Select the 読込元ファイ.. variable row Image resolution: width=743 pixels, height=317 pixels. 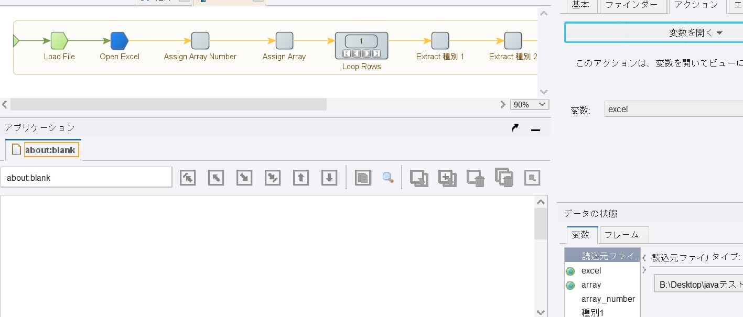(602, 256)
